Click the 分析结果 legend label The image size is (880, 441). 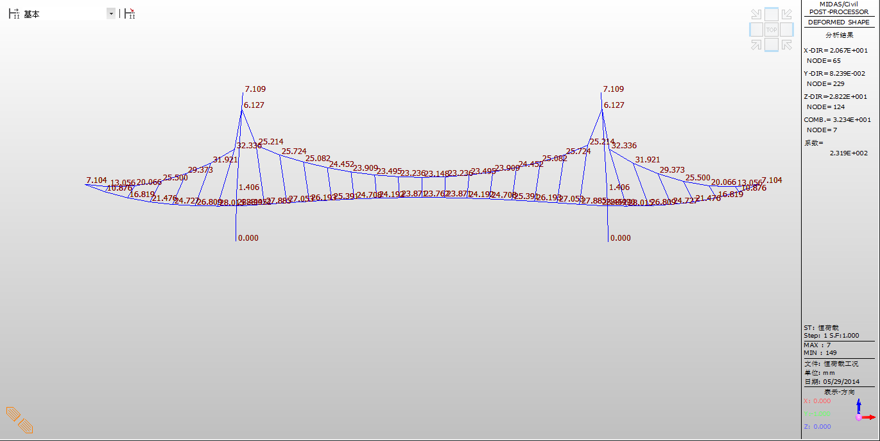tap(840, 35)
